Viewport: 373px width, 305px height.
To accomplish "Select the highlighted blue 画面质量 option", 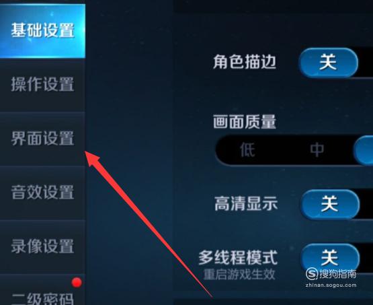I will click(x=363, y=150).
